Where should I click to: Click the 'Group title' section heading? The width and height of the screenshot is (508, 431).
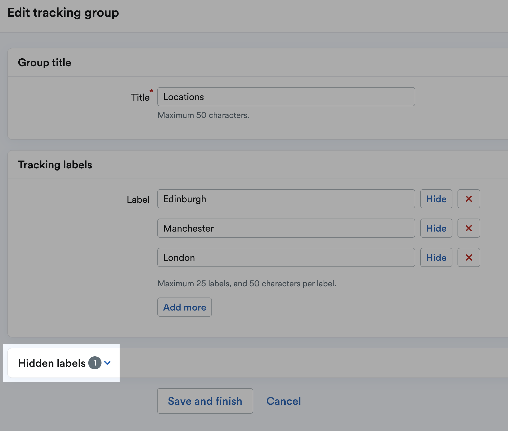coord(45,63)
